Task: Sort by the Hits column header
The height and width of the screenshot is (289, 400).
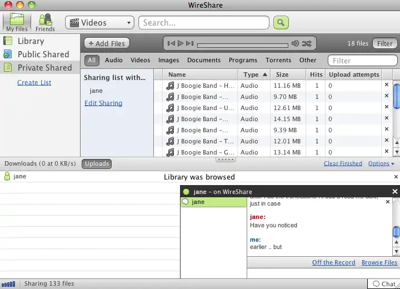Action: (x=316, y=74)
